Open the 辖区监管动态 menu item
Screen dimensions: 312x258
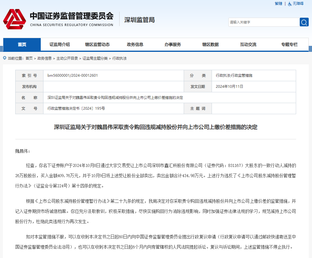pyautogui.click(x=97, y=44)
